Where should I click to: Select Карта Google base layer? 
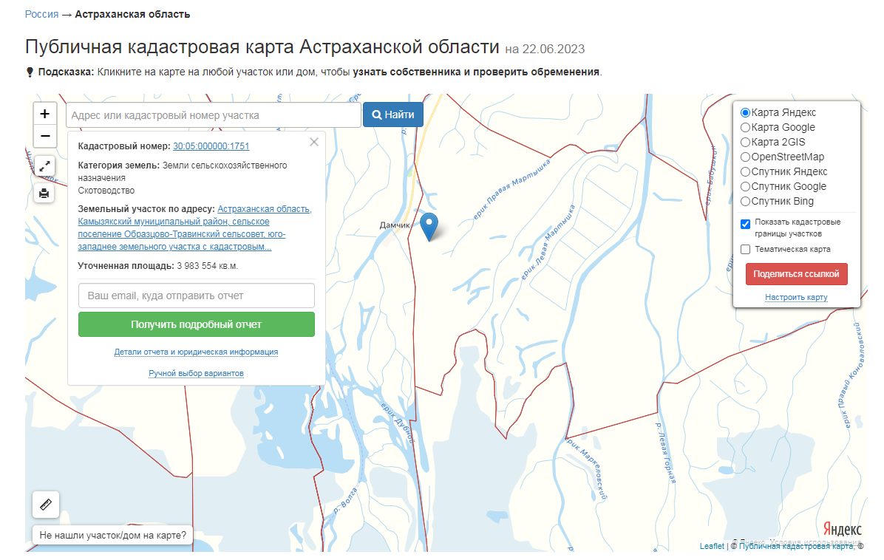[x=745, y=127]
